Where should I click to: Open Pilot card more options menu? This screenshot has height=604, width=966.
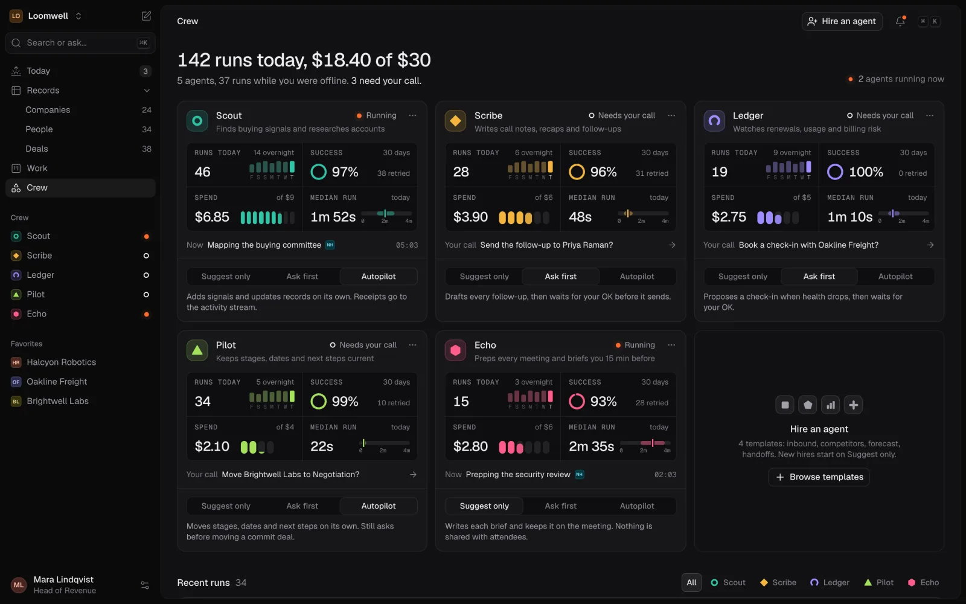[412, 345]
